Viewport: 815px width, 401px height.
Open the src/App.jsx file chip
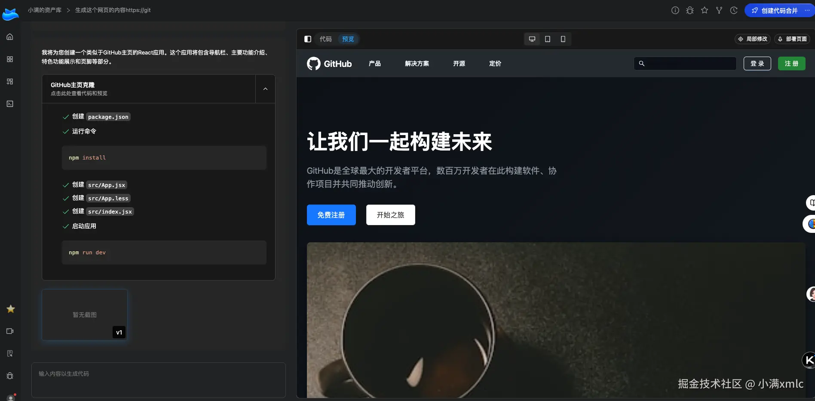tap(107, 185)
